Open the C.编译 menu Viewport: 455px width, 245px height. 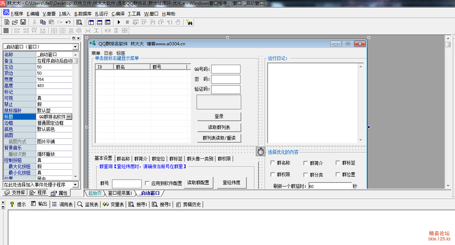coord(118,14)
